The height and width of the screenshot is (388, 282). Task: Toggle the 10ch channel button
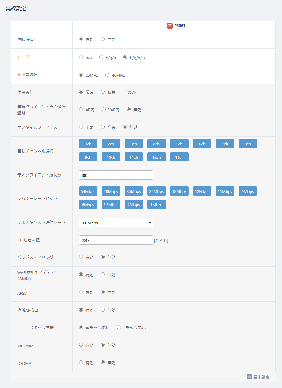point(111,157)
